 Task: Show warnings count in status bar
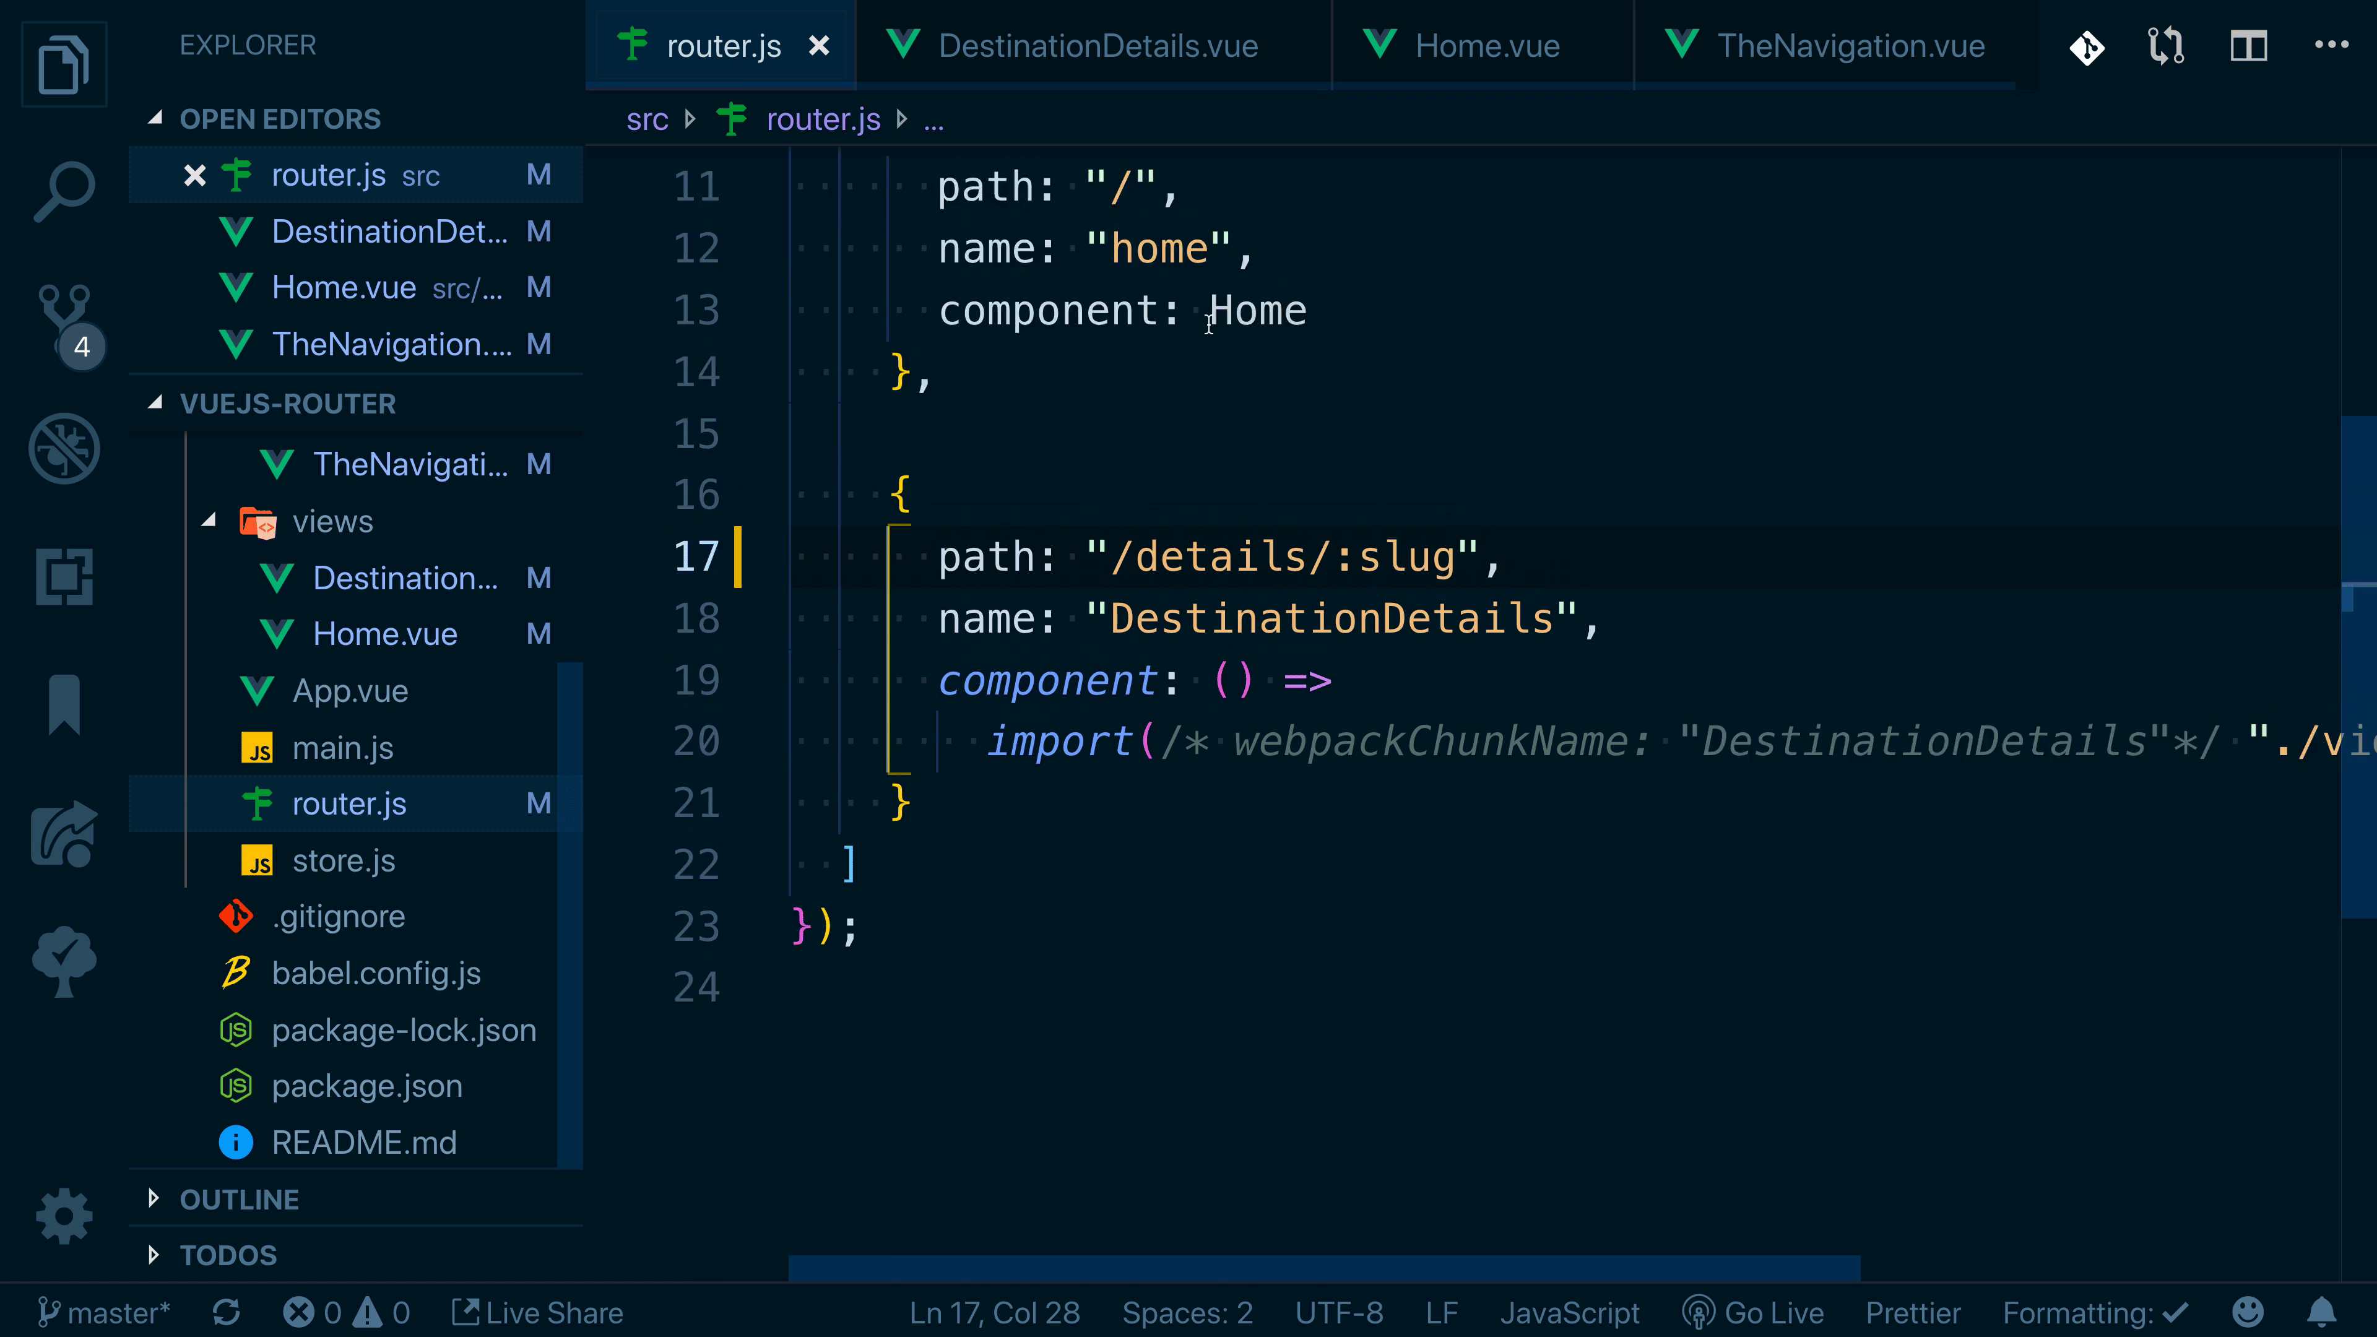pyautogui.click(x=382, y=1312)
